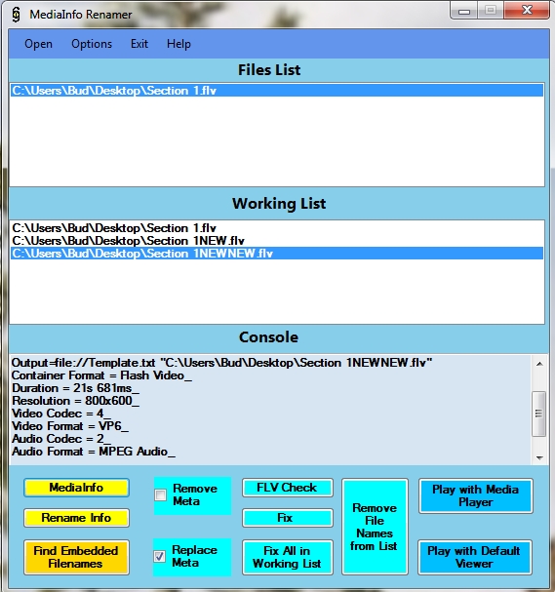Click the Rename Info button
This screenshot has height=592, width=555.
(x=76, y=518)
